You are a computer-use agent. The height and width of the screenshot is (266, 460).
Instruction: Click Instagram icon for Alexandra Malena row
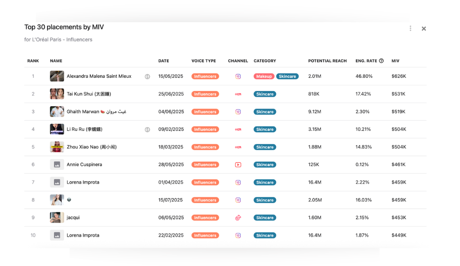click(238, 76)
